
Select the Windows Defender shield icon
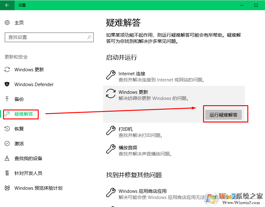(x=7, y=84)
